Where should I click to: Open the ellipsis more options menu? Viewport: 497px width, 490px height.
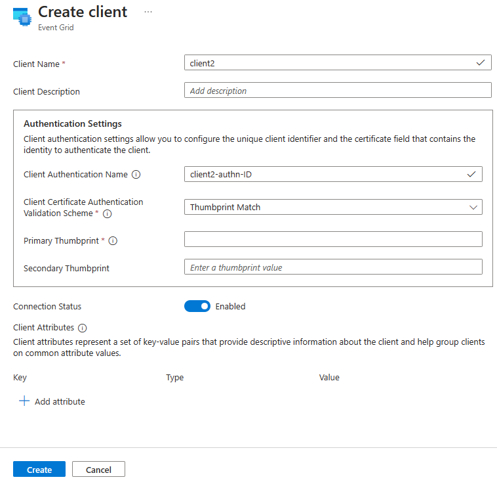[x=148, y=12]
